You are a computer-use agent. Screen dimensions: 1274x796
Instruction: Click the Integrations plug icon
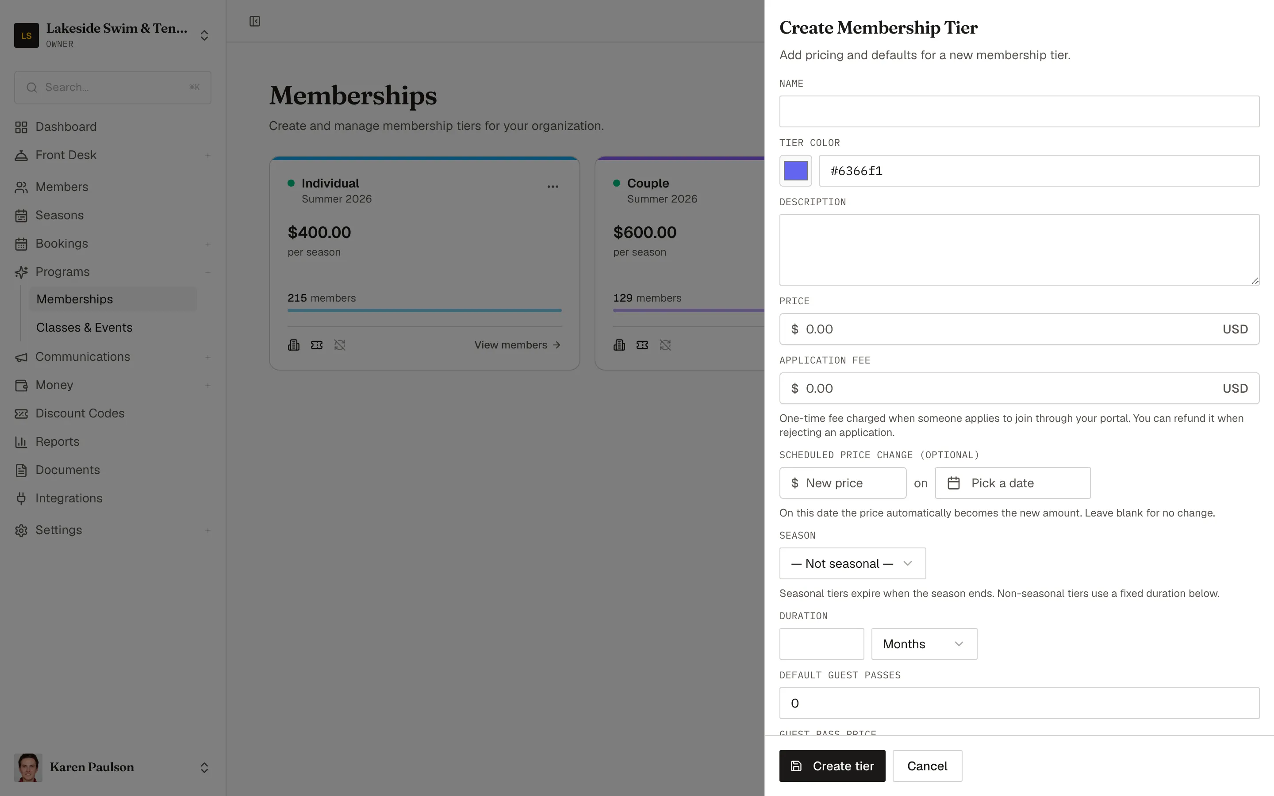tap(21, 498)
